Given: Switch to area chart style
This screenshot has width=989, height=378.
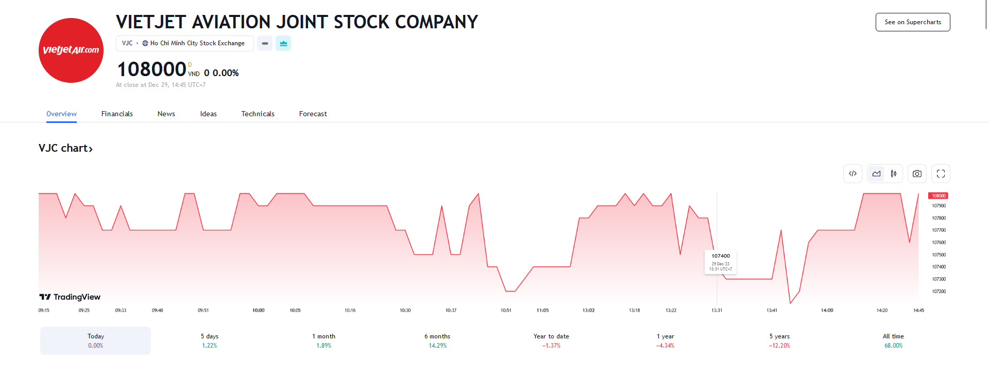Looking at the screenshot, I should tap(876, 174).
